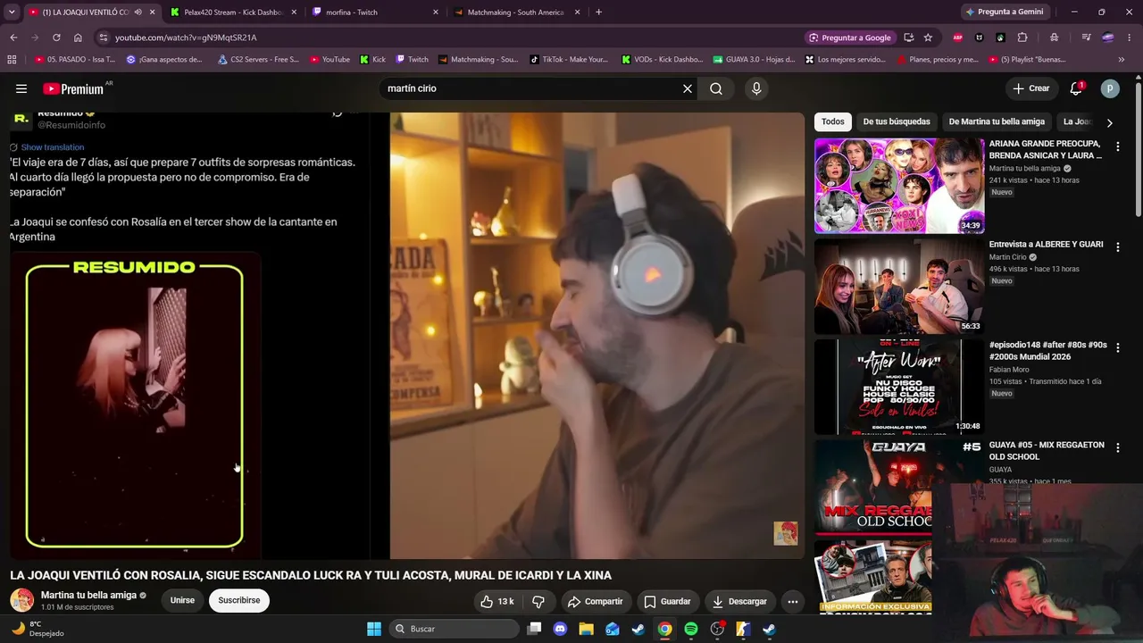
Task: Select the De tus búsquedas chip
Action: [x=897, y=122]
